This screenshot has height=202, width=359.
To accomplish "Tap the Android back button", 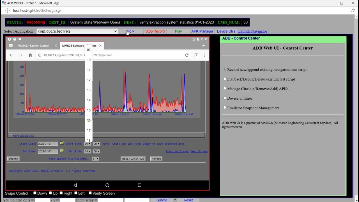I will pyautogui.click(x=75, y=185).
